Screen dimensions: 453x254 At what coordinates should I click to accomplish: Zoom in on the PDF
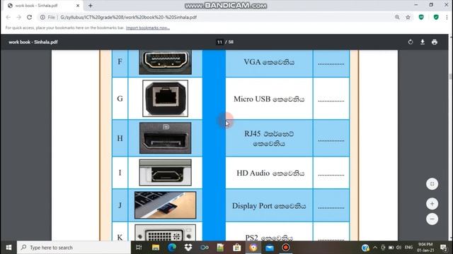click(x=432, y=204)
